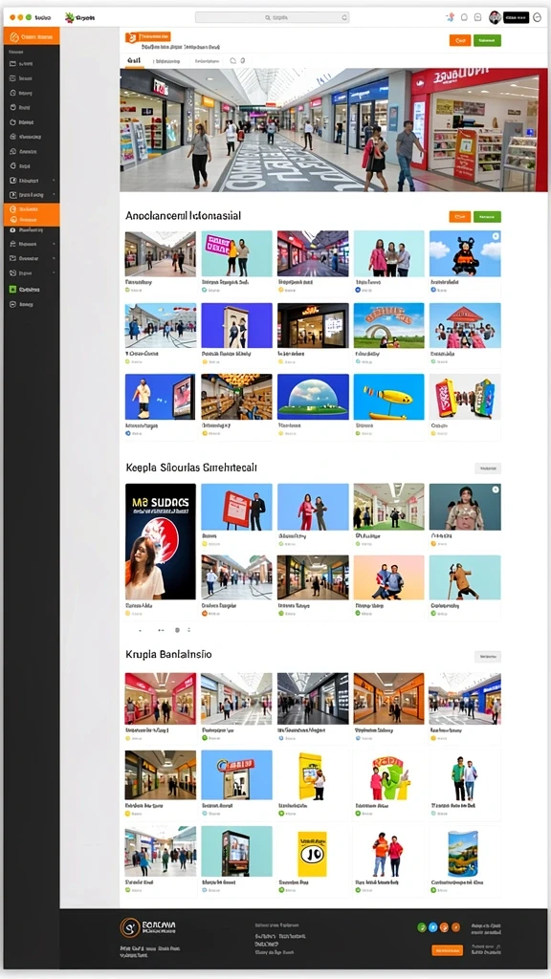
Task: Click the gray button beside the 'Krupla' section heading
Action: coord(487,656)
